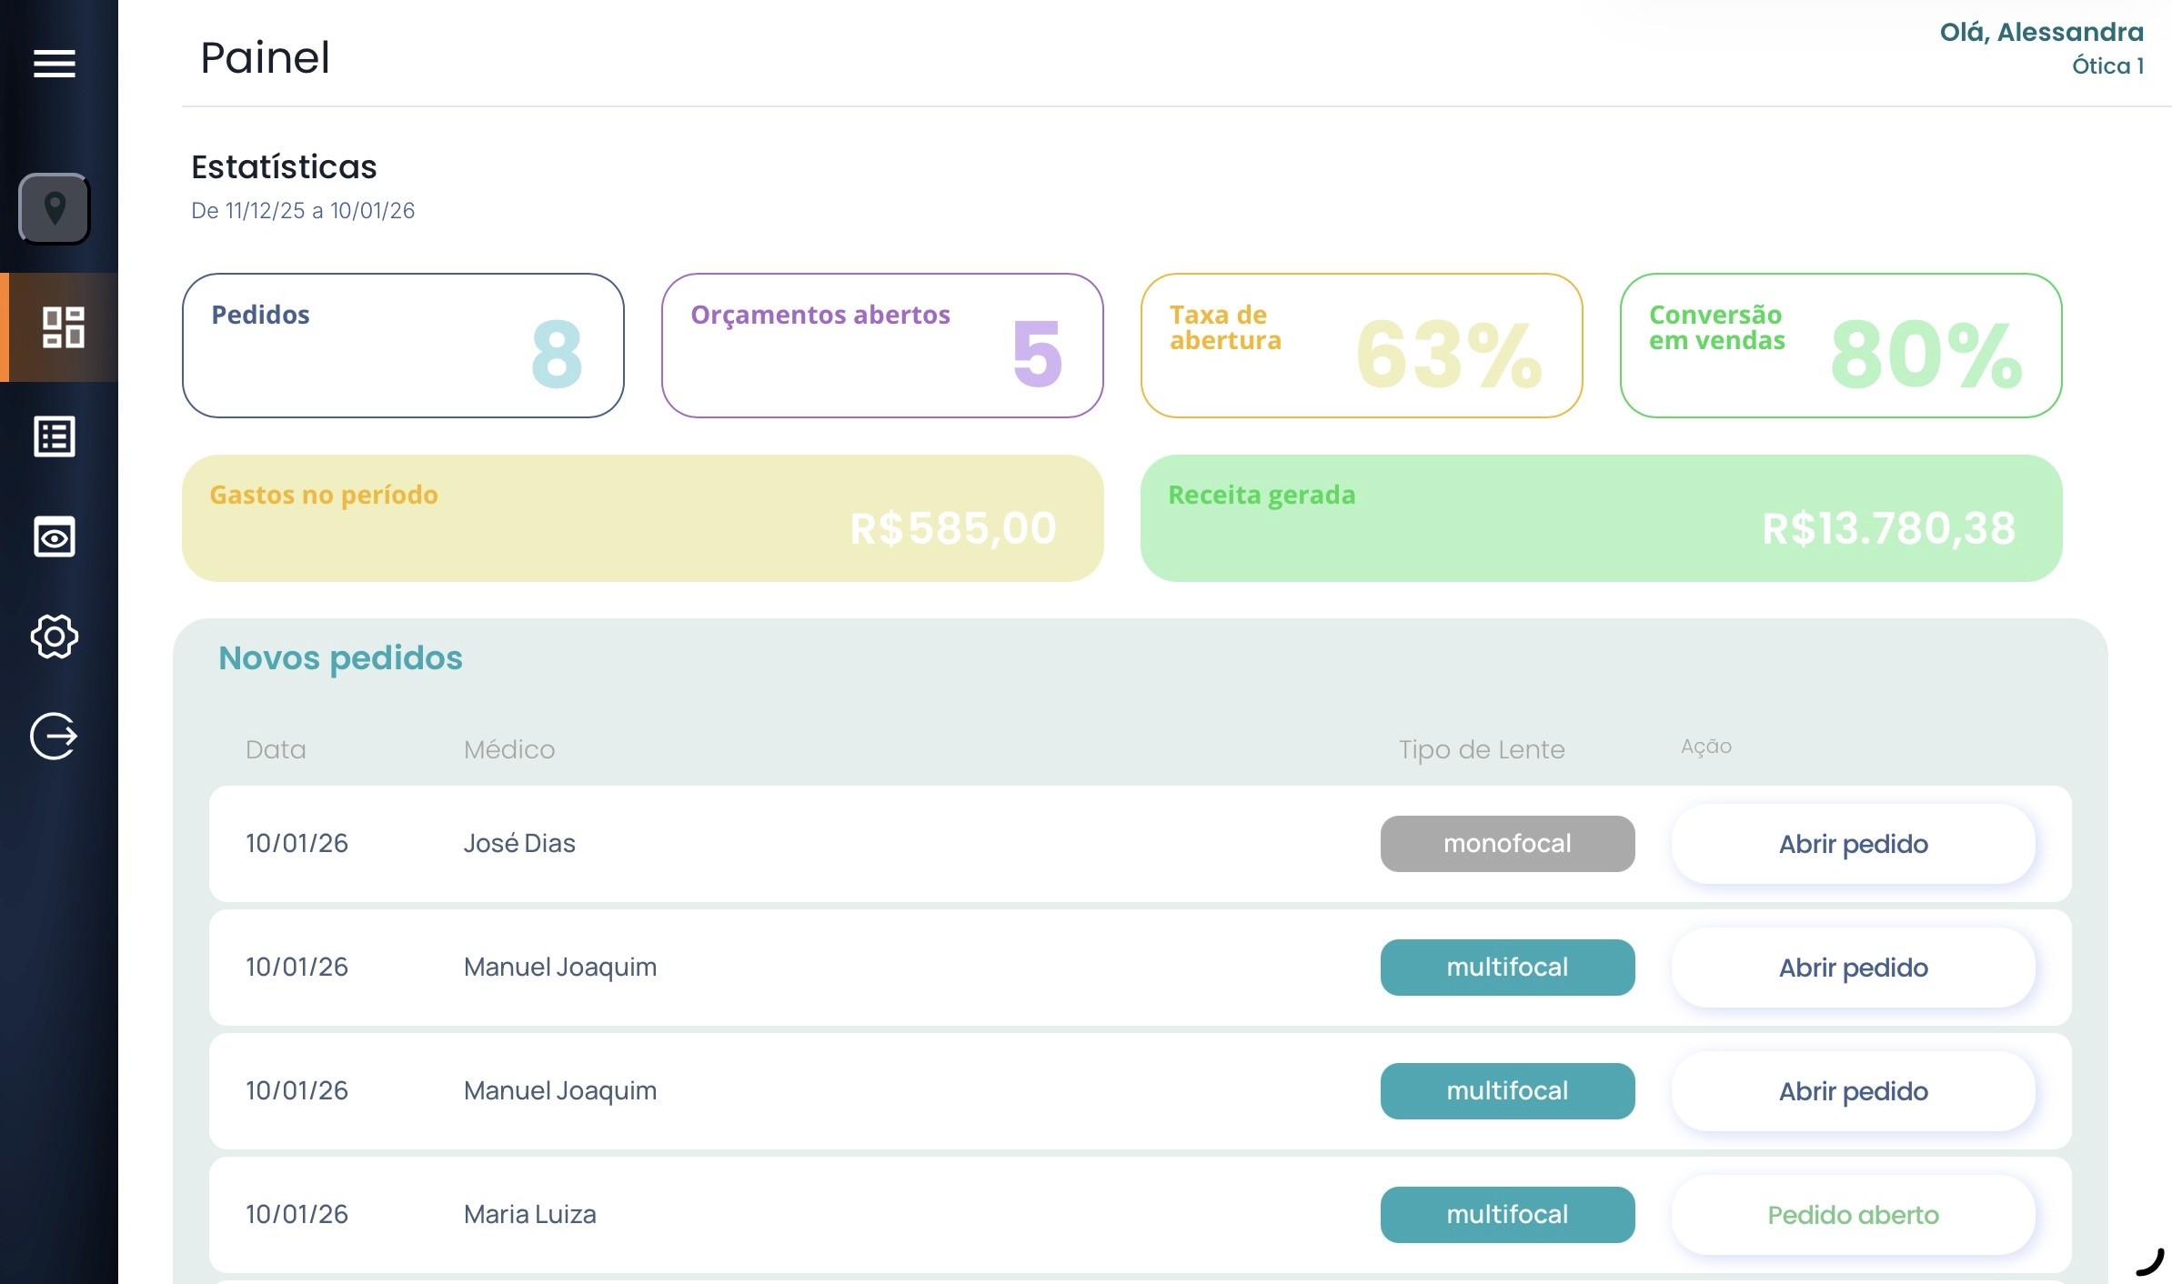Click the logout arrow sidebar icon

pyautogui.click(x=55, y=736)
